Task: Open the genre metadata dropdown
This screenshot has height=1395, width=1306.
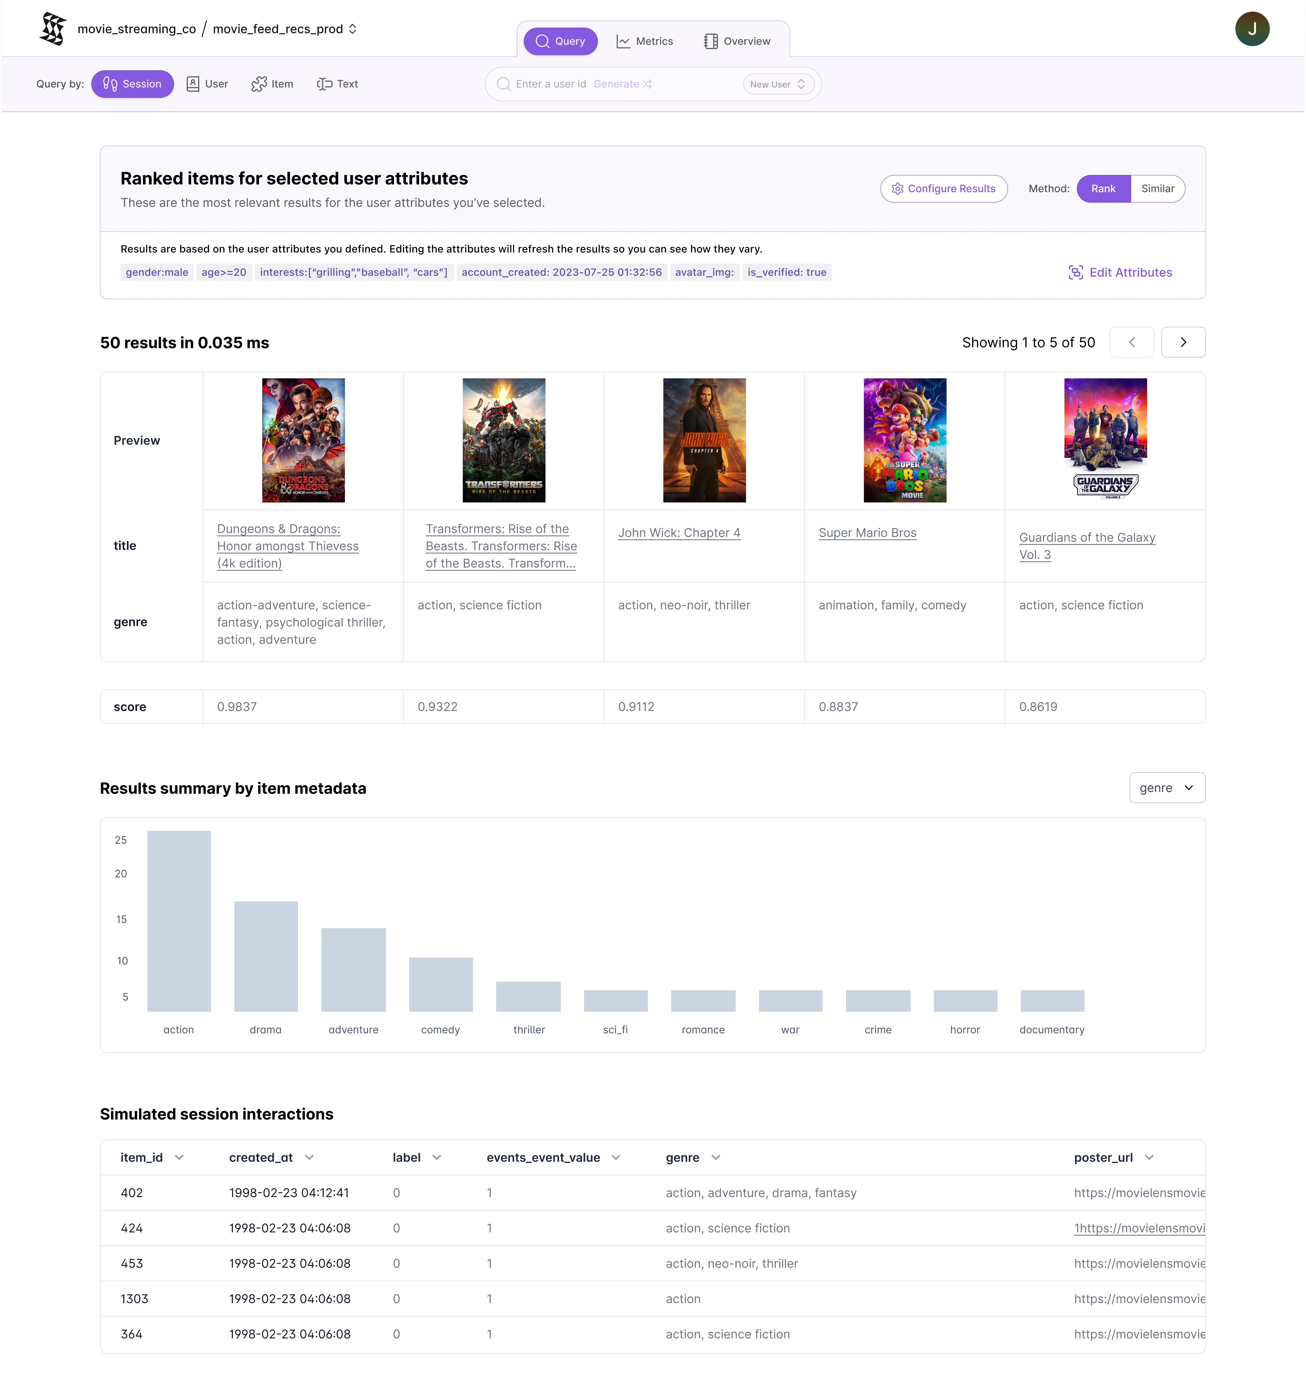Action: point(1167,788)
